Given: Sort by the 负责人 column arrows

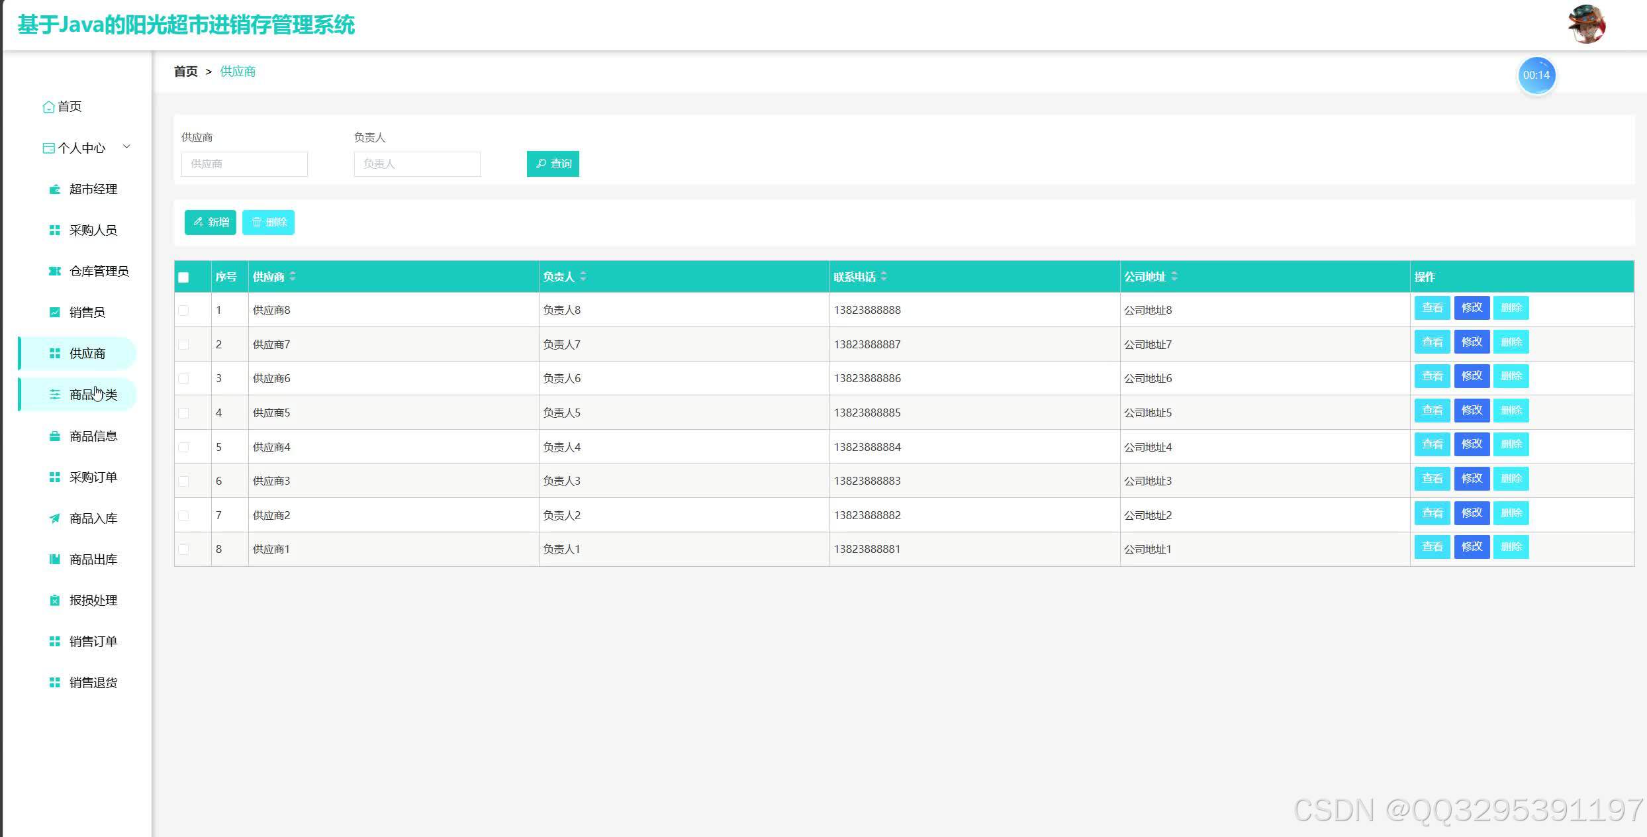Looking at the screenshot, I should [x=583, y=277].
